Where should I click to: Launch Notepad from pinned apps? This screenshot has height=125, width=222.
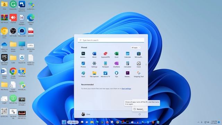tap(105, 65)
